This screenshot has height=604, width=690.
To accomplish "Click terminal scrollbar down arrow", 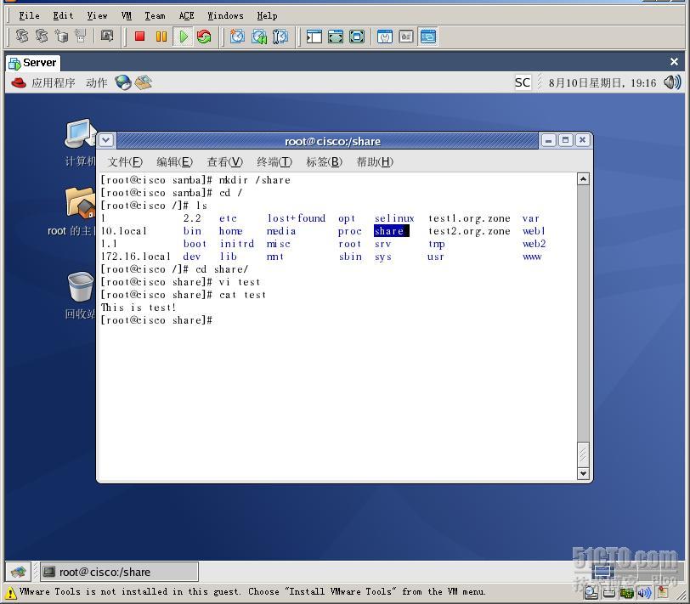I will click(583, 473).
